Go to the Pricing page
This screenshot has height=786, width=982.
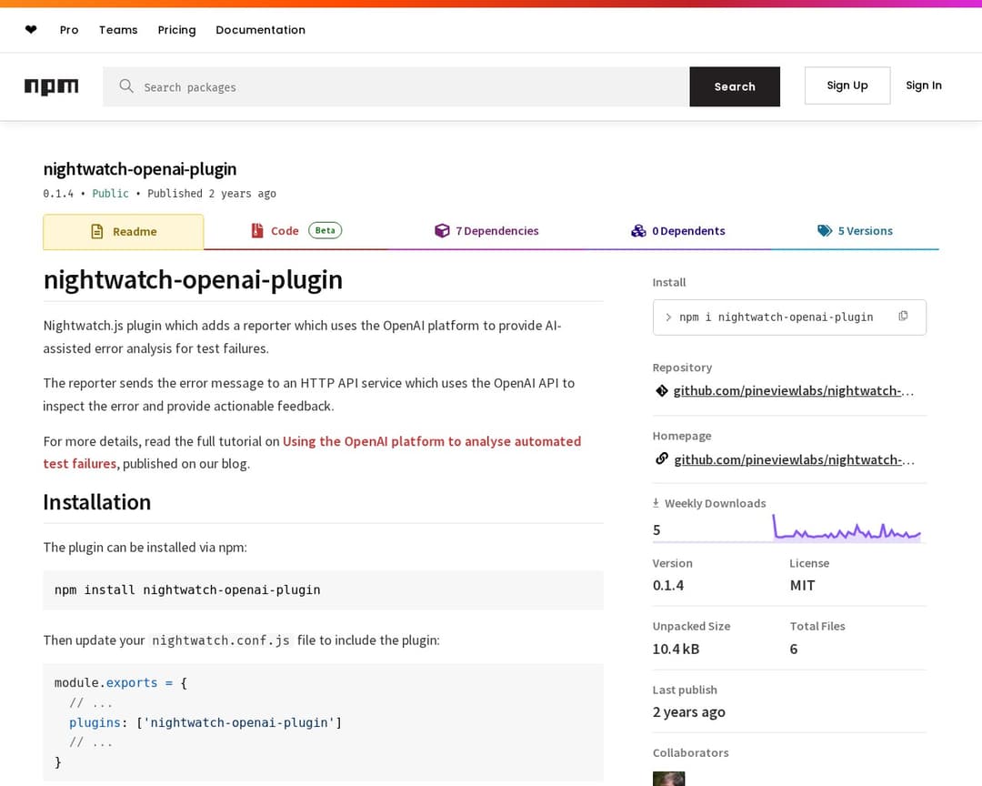pos(176,29)
